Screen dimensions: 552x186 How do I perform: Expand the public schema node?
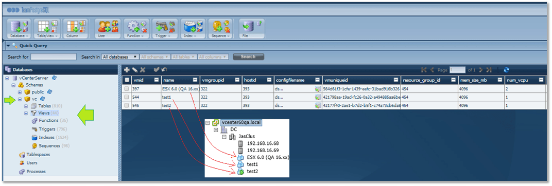pyautogui.click(x=20, y=92)
